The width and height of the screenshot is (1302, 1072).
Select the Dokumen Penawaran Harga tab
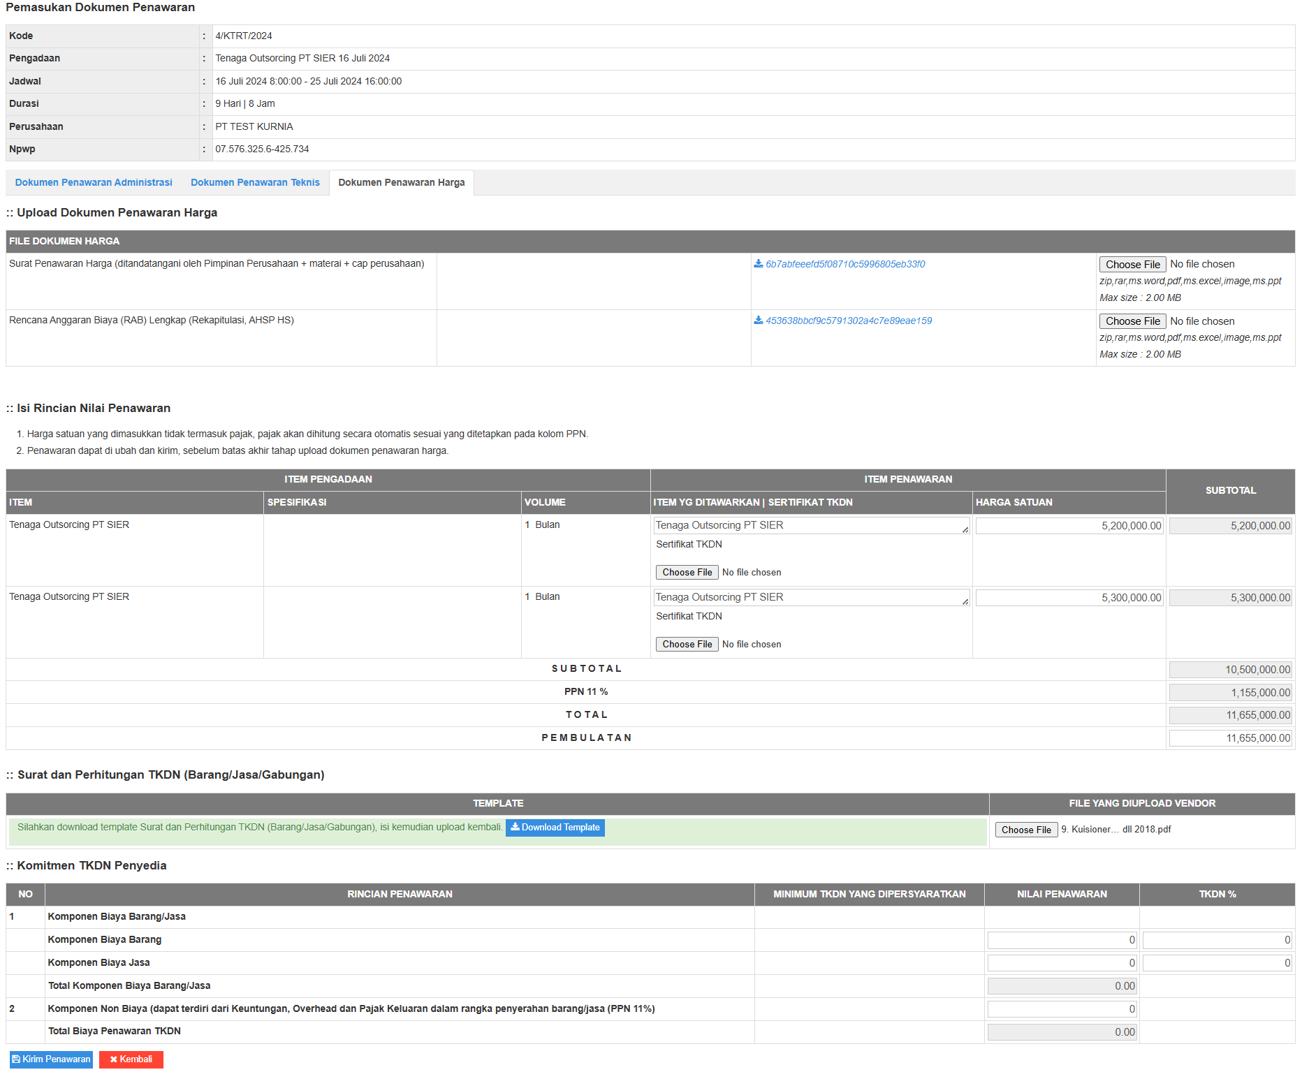[401, 182]
